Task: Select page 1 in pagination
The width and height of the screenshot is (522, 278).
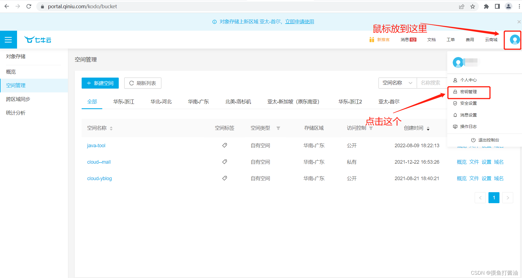Action: click(x=494, y=198)
